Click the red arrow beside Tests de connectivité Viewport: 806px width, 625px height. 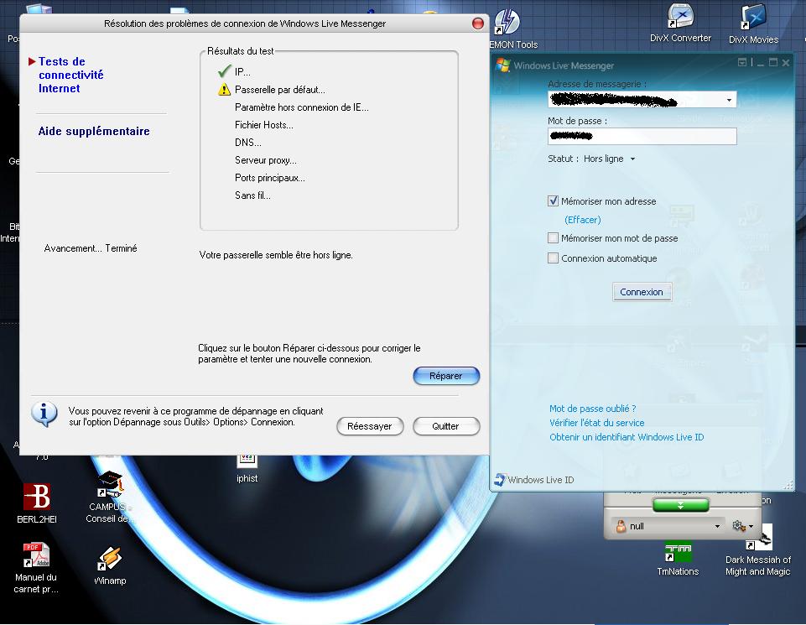32,62
